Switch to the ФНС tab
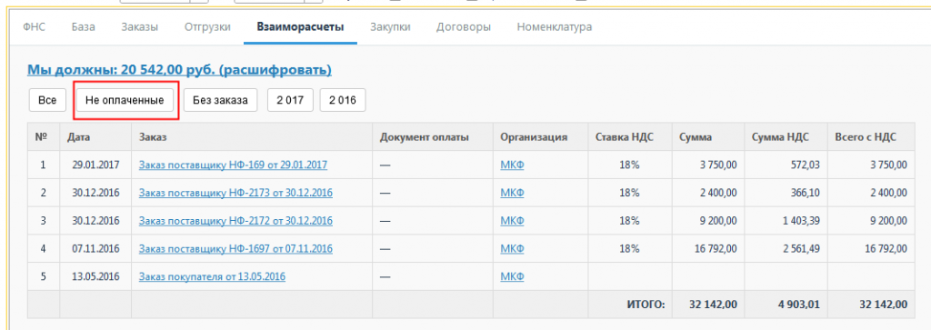931x330 pixels. (x=34, y=26)
